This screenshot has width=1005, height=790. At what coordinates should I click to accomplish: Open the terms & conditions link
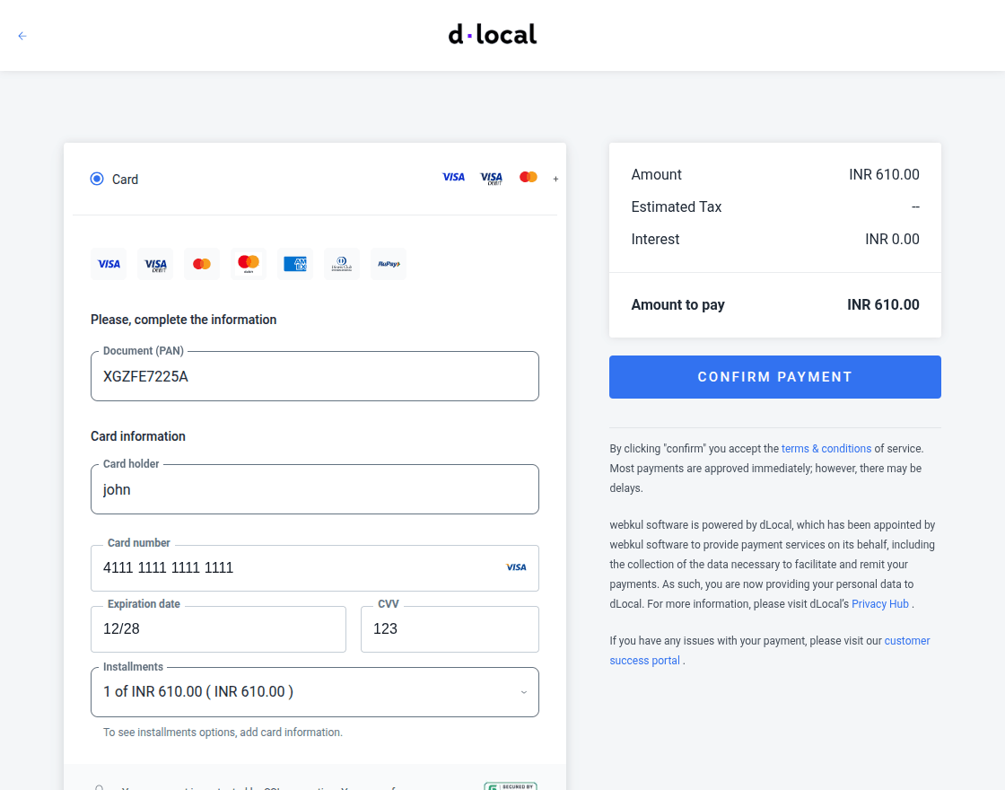tap(826, 448)
